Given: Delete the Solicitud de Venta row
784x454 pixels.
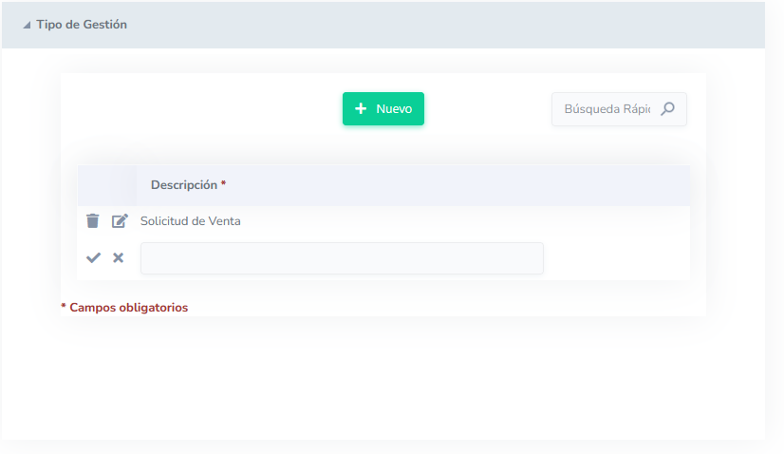Looking at the screenshot, I should pos(92,221).
